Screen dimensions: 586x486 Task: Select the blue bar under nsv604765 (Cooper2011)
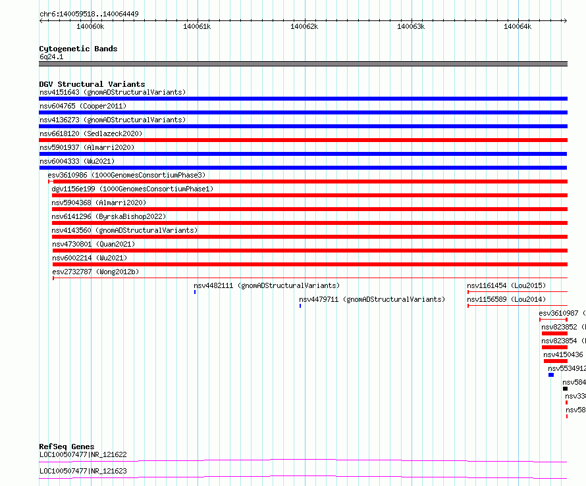coord(303,112)
